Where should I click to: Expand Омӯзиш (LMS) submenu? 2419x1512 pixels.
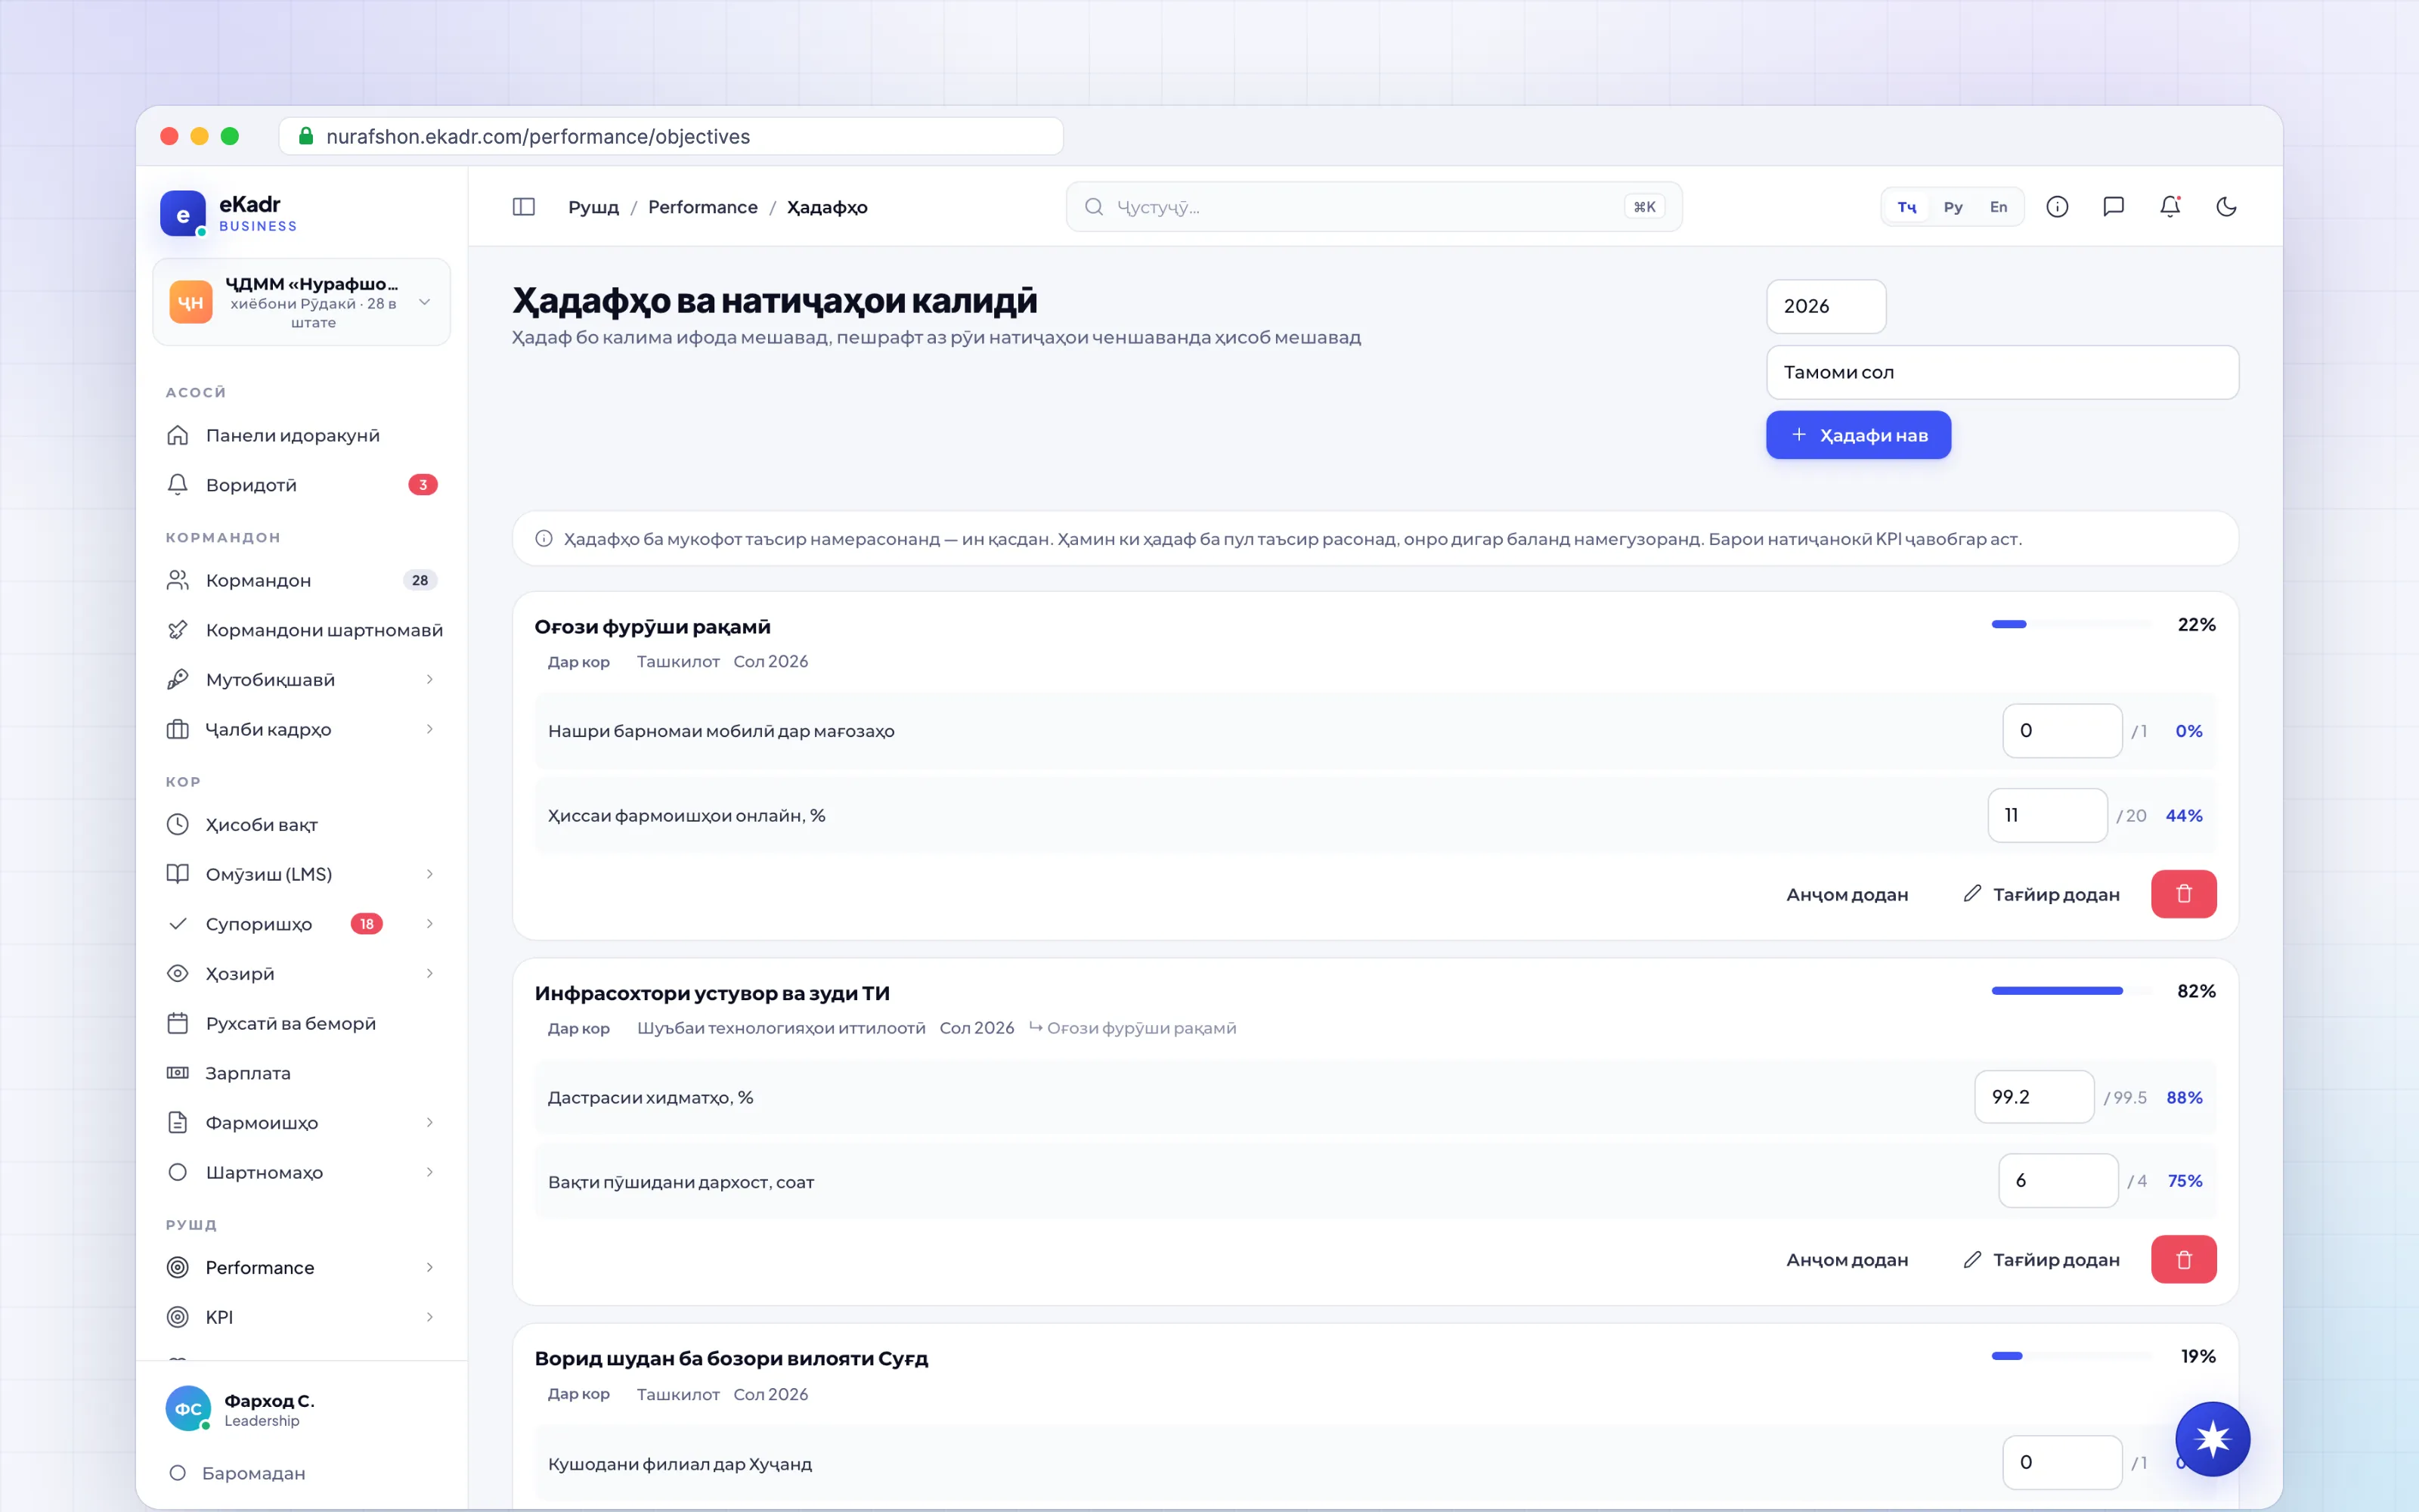click(x=430, y=874)
